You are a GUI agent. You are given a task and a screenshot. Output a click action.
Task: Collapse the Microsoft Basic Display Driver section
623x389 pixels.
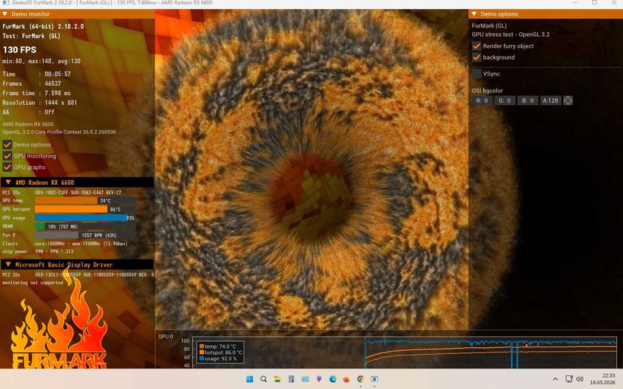click(8, 265)
